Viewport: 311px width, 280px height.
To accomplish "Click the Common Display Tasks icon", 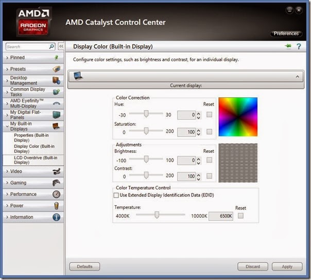I will pos(57,92).
